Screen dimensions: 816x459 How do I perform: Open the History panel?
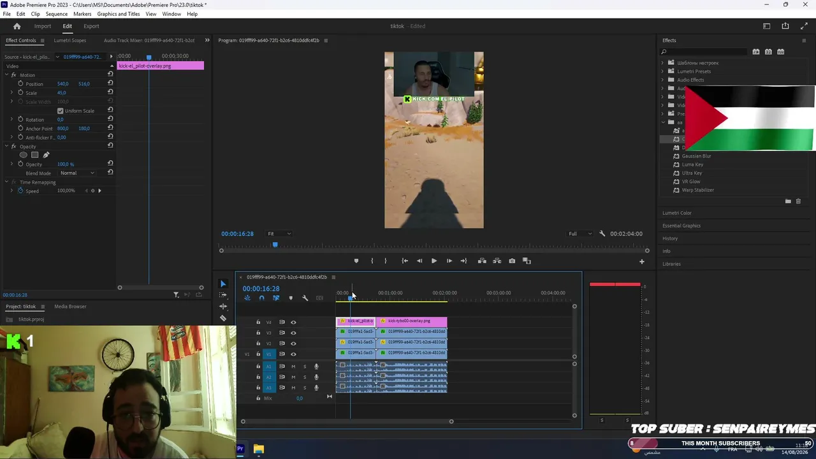pos(670,238)
